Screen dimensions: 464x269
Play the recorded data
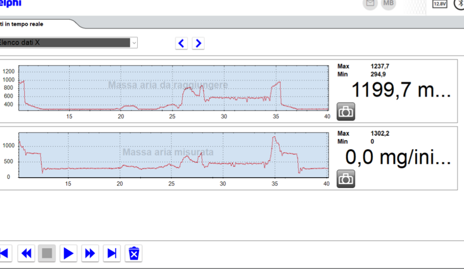(69, 253)
